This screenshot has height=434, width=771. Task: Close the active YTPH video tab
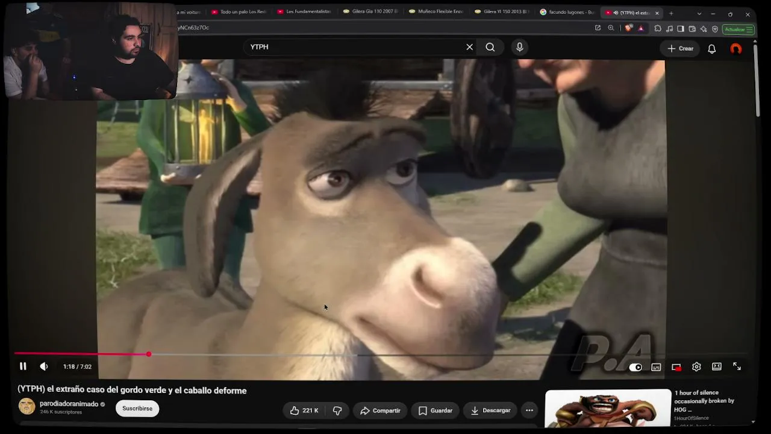(657, 13)
